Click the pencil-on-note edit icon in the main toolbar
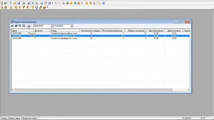The width and height of the screenshot is (214, 120). pyautogui.click(x=45, y=3)
